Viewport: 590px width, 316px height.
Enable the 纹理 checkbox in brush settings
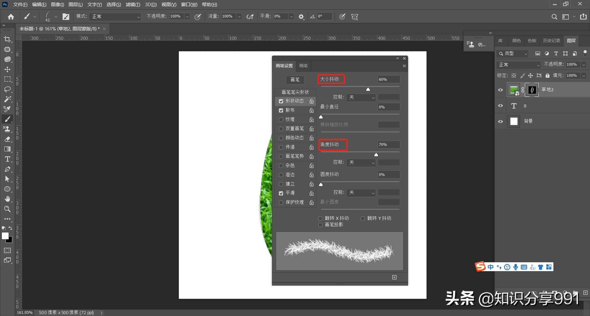tap(281, 119)
